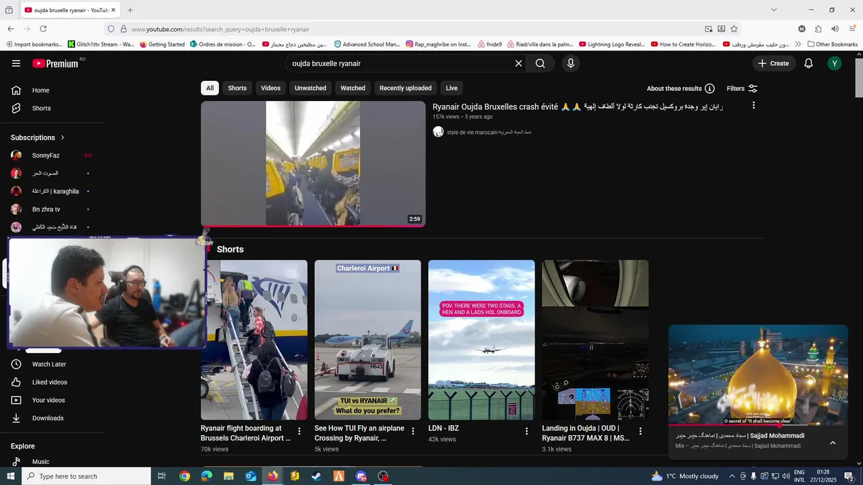Open Windows Start menu

[x=10, y=476]
